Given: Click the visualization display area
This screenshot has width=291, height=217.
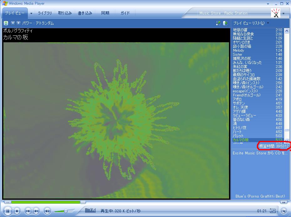Looking at the screenshot, I should coord(116,120).
